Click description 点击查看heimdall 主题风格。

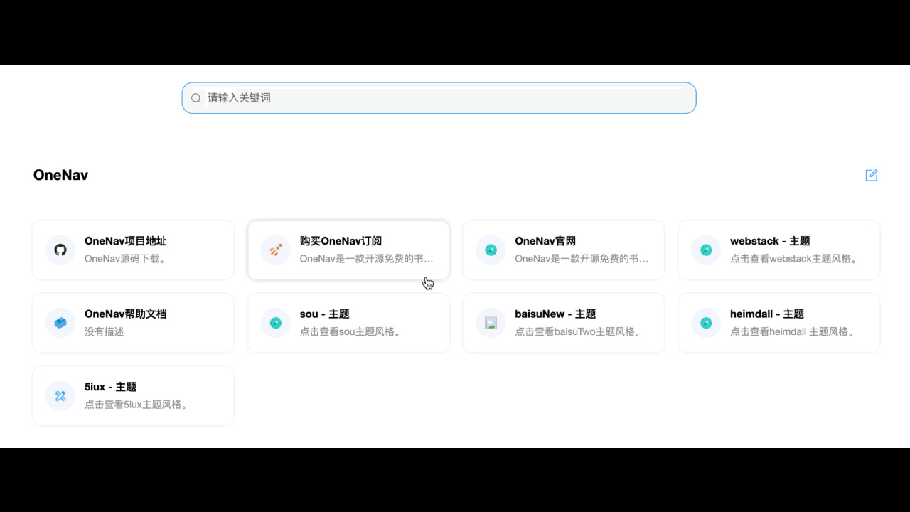tap(793, 331)
